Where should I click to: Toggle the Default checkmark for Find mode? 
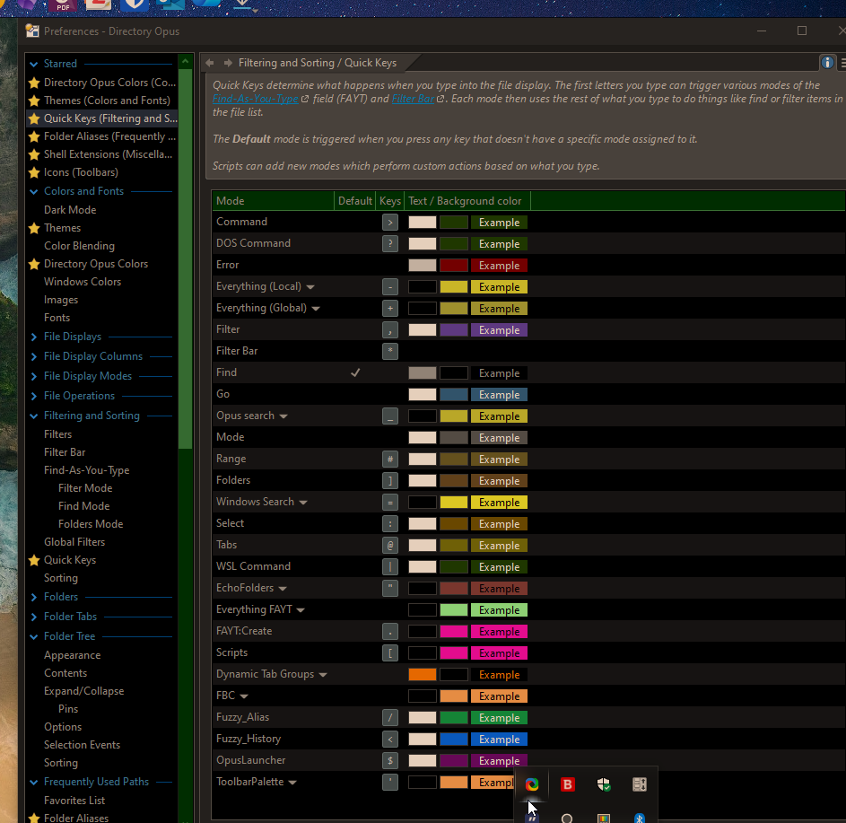click(355, 372)
